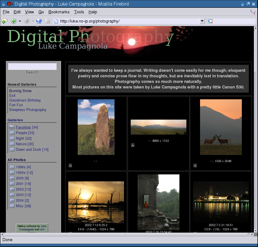
Task: Open a new tab with the green plus icon
Action: click(x=4, y=21)
